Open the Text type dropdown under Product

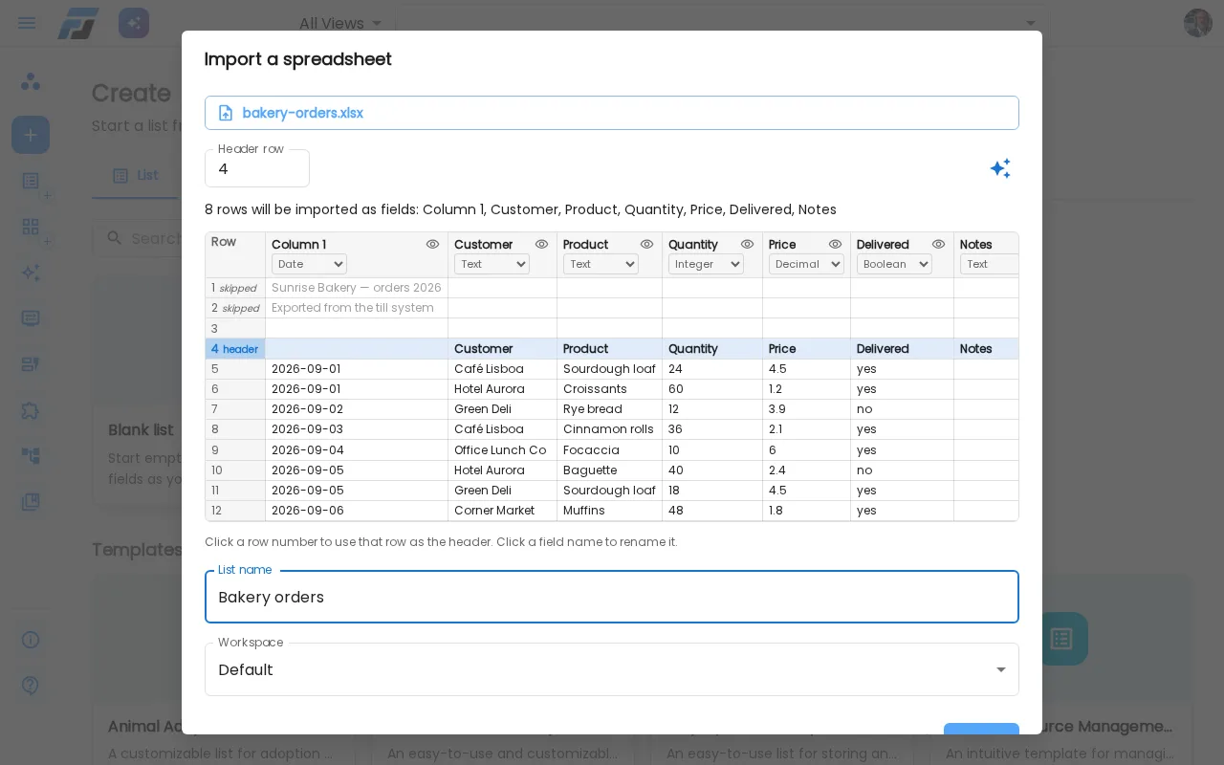pos(601,264)
